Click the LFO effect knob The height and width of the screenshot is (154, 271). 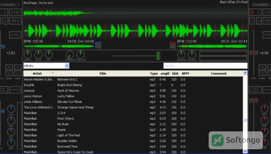pyautogui.click(x=49, y=55)
